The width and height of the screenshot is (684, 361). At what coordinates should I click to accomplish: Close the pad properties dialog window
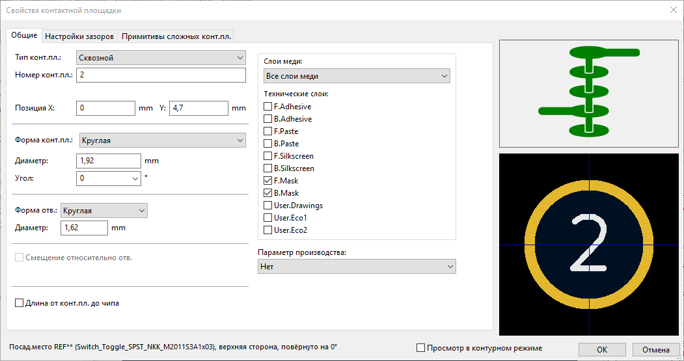673,10
